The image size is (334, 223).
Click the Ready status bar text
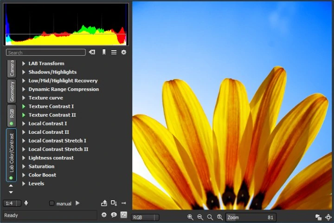click(11, 215)
